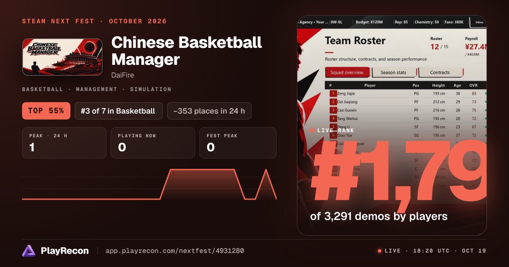This screenshot has height=267, width=509.
Task: Click the red dot beside LIVE RANK
Action: point(312,131)
